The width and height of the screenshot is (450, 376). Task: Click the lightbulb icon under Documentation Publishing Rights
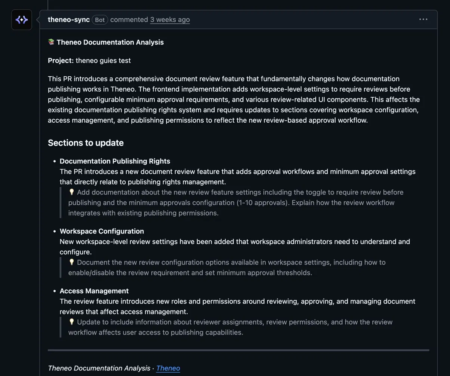click(72, 192)
